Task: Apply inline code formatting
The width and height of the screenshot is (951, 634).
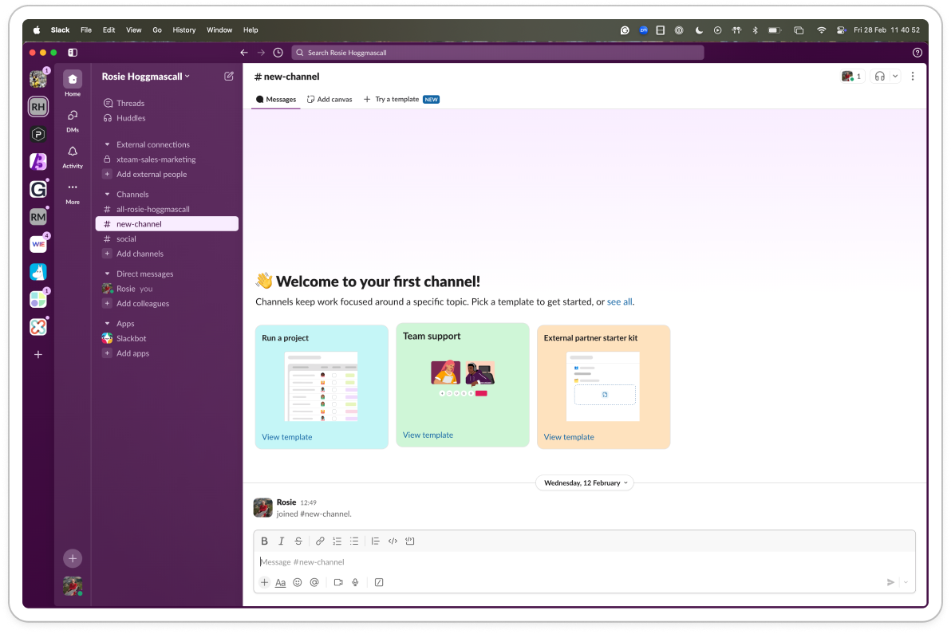Action: click(x=393, y=541)
